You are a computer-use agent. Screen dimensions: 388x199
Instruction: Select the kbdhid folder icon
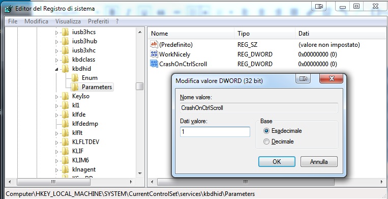click(x=65, y=69)
